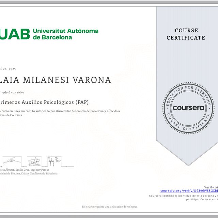
Task: Click the first signature image
Action: tap(12, 161)
